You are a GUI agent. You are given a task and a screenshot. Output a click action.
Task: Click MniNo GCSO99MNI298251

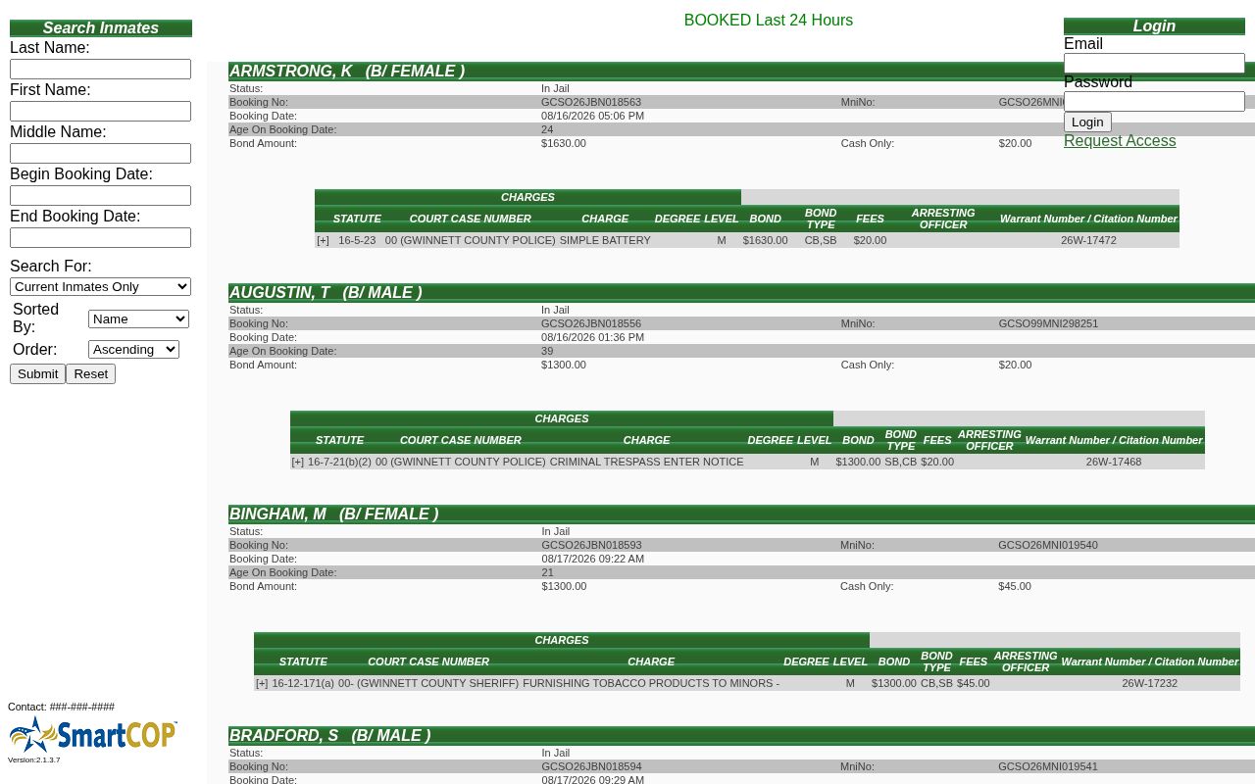pos(1048,323)
